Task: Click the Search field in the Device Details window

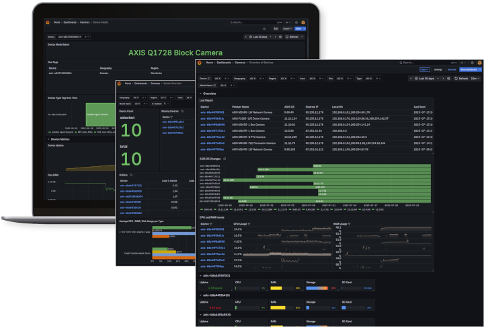Action: pyautogui.click(x=255, y=22)
